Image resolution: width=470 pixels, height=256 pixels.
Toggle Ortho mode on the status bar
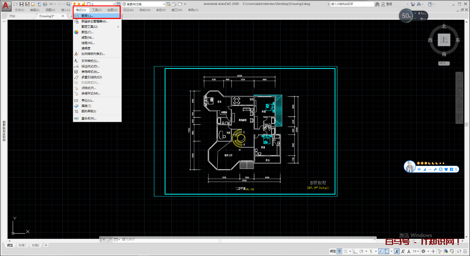tap(356, 251)
